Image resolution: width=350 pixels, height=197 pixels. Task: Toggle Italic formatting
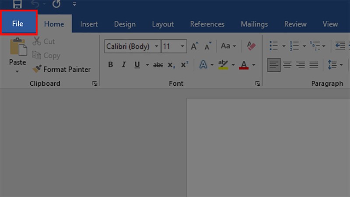(x=123, y=65)
